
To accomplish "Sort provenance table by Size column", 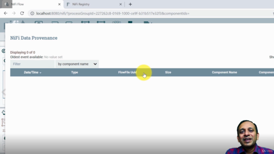I will pyautogui.click(x=168, y=72).
